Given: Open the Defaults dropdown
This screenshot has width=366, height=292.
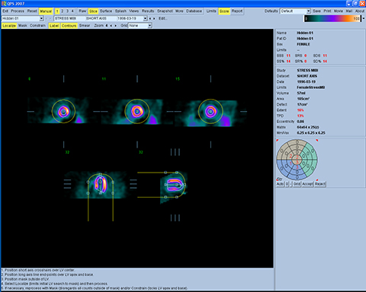Looking at the screenshot, I should coord(295,11).
